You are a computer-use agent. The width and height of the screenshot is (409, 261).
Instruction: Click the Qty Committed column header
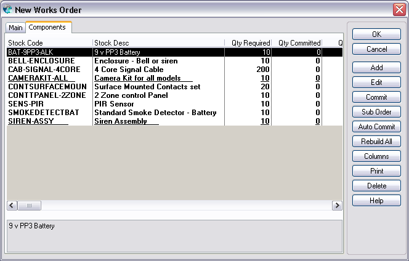297,42
